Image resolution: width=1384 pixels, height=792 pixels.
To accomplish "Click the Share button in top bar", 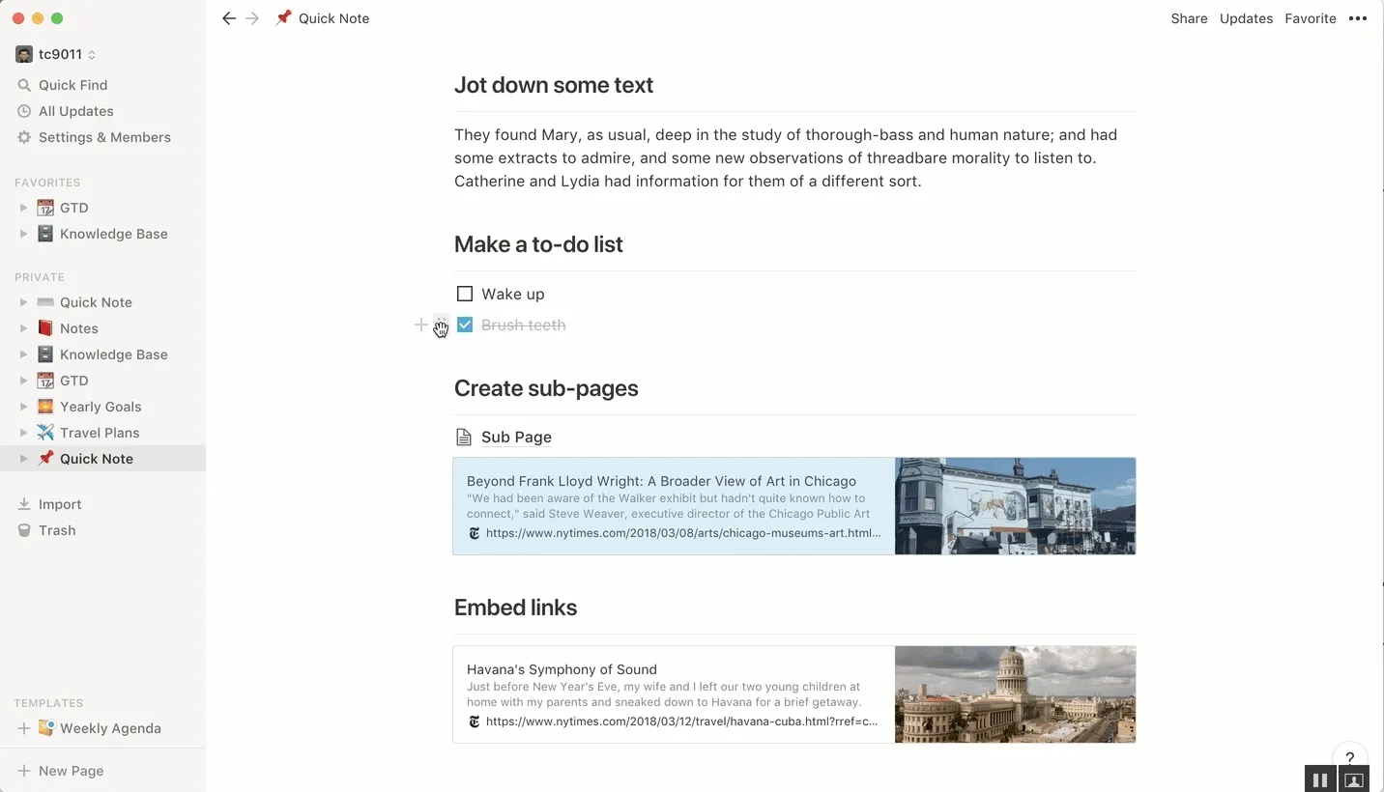I will pos(1189,18).
